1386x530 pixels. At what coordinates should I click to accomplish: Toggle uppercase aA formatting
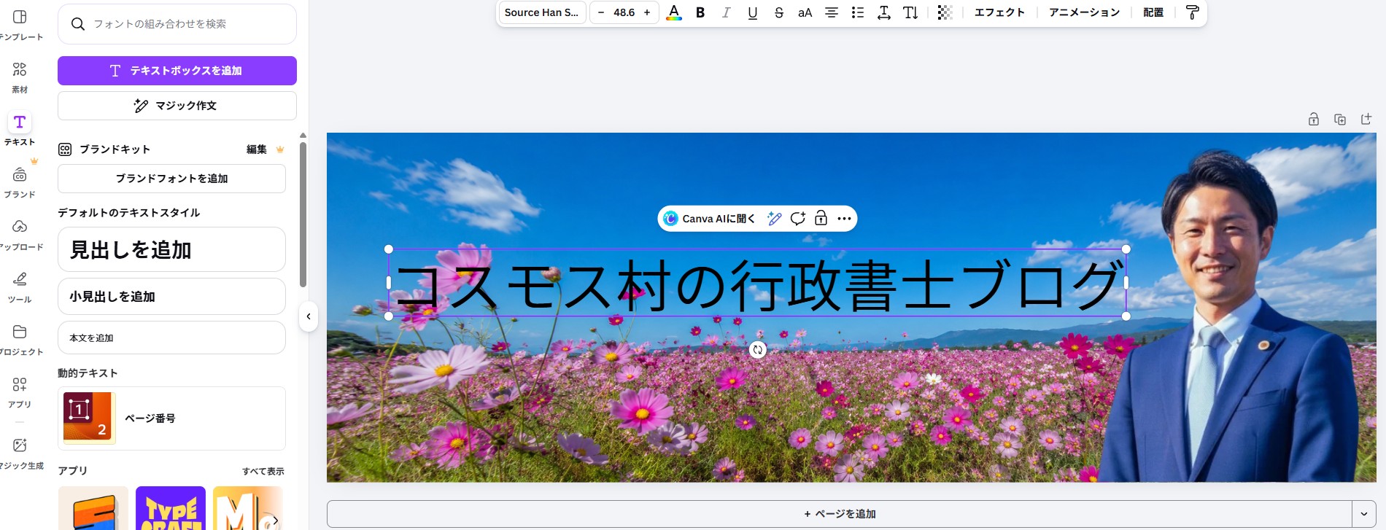click(x=805, y=12)
